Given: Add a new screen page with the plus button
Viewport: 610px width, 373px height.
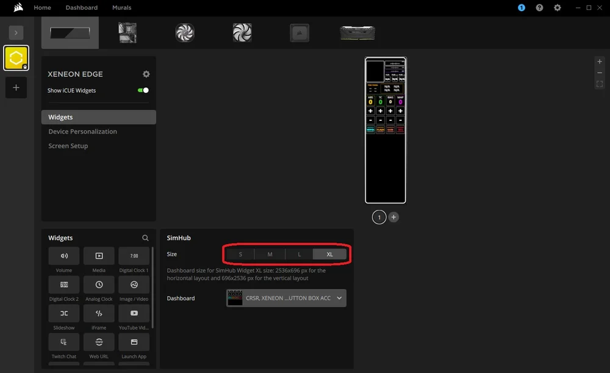Looking at the screenshot, I should pyautogui.click(x=393, y=217).
